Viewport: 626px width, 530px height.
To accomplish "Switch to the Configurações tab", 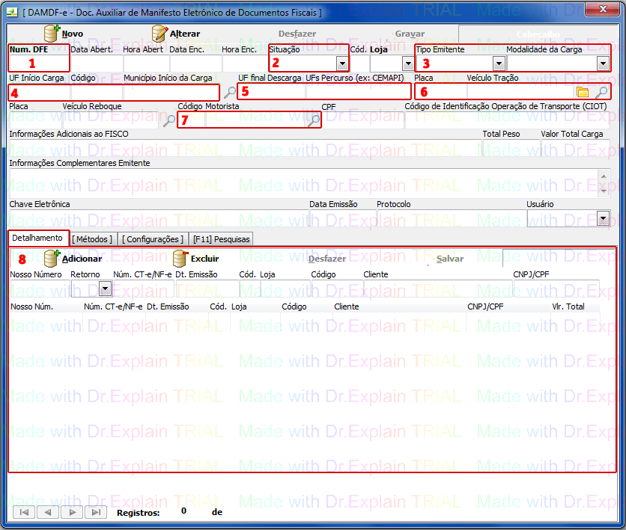I will tap(153, 238).
